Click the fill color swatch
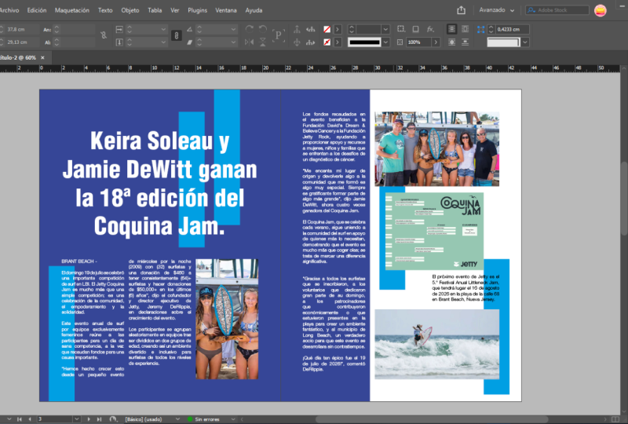This screenshot has height=424, width=628. (327, 29)
